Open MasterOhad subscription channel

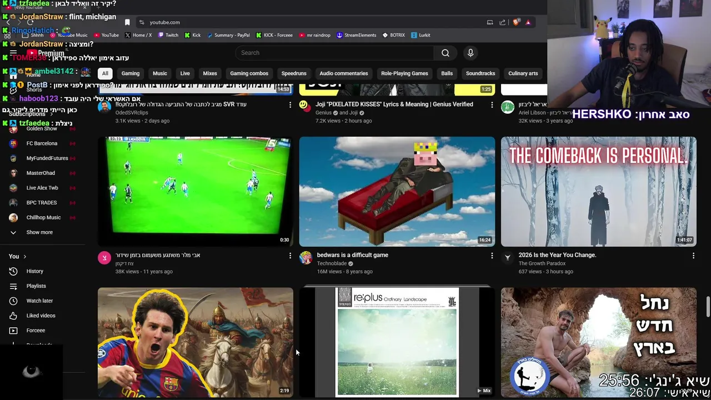[x=41, y=173]
